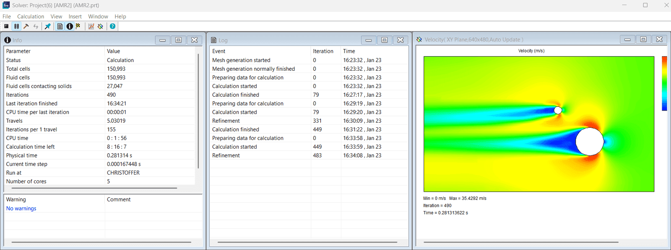
Task: Click the Value column header in Info
Action: pos(150,51)
